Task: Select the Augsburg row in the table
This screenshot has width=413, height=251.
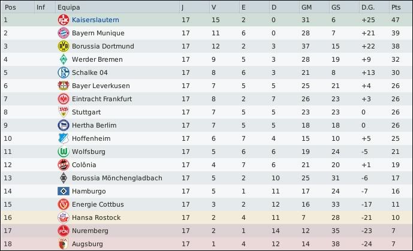Action: pos(206,244)
